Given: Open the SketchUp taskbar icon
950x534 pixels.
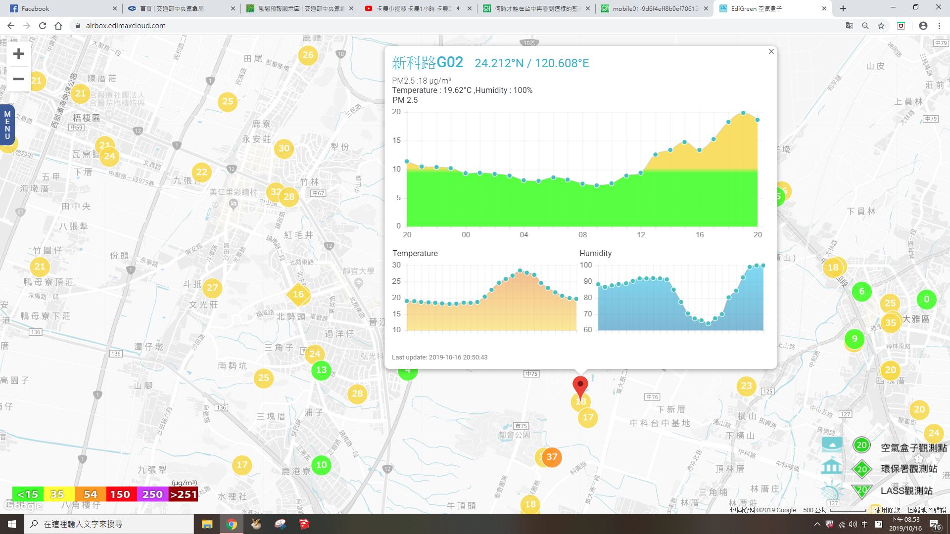Looking at the screenshot, I should click(x=304, y=524).
